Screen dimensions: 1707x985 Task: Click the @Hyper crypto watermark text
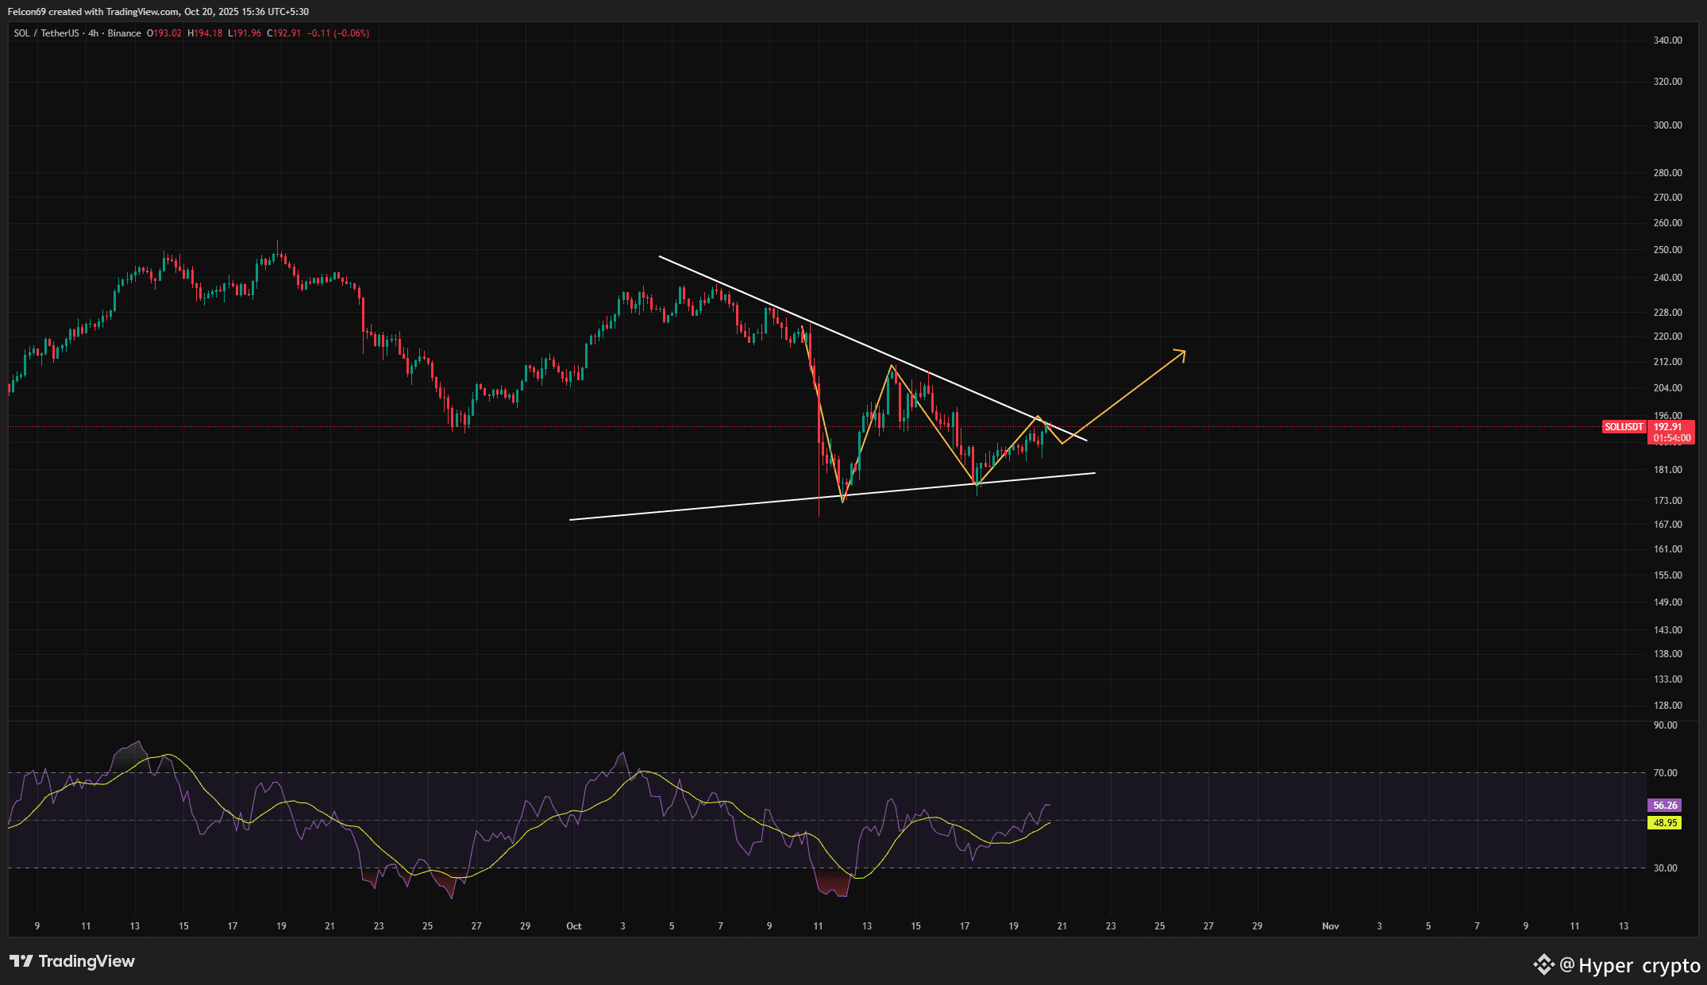pyautogui.click(x=1630, y=965)
